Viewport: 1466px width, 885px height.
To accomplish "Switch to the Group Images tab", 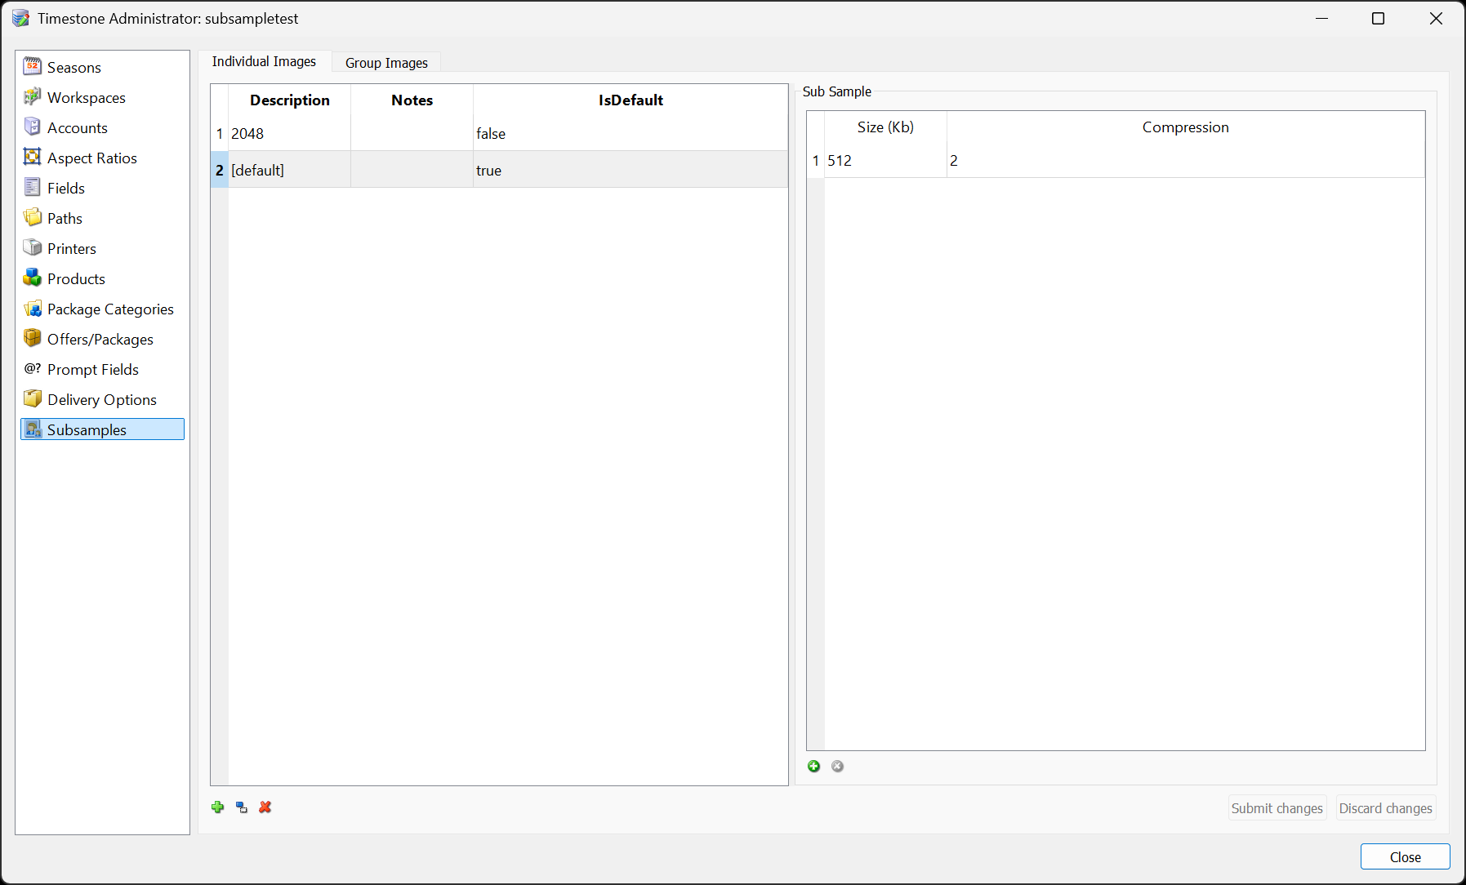I will coord(386,63).
